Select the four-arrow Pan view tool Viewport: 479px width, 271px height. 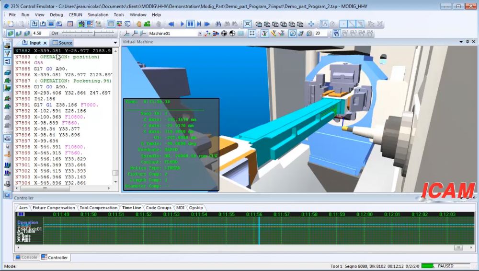pos(311,24)
